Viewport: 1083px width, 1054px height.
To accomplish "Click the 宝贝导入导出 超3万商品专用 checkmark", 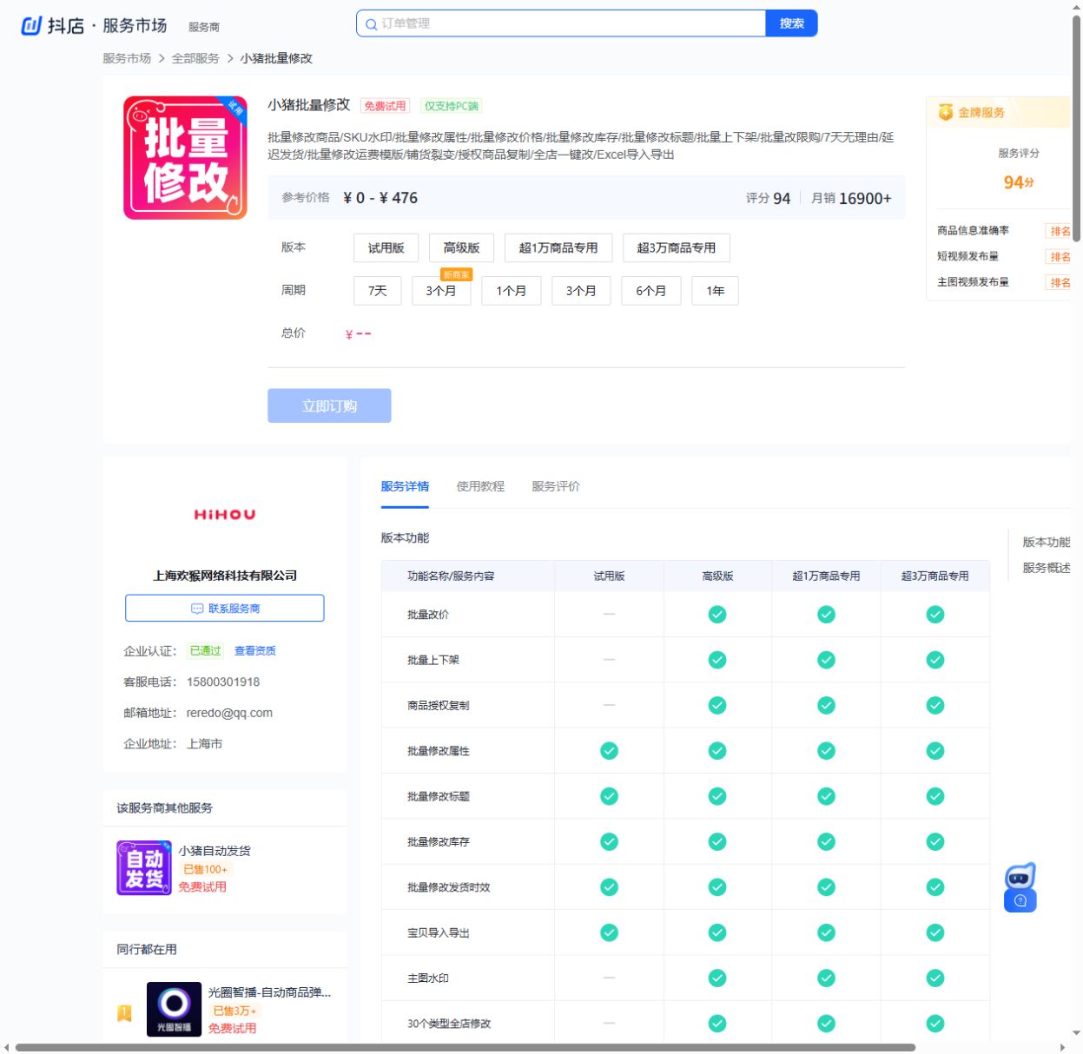I will pyautogui.click(x=935, y=932).
